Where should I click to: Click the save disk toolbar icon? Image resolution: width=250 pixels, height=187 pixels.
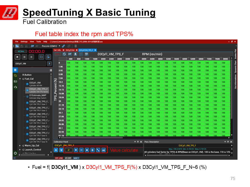[22, 46]
